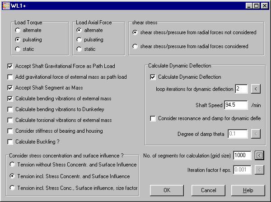271x202 pixels.
Task: Click the '<' button beside loop iterations field
Action: (x=256, y=89)
